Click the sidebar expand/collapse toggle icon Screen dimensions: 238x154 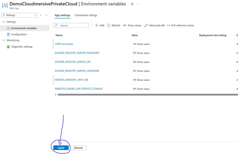click(x=40, y=15)
